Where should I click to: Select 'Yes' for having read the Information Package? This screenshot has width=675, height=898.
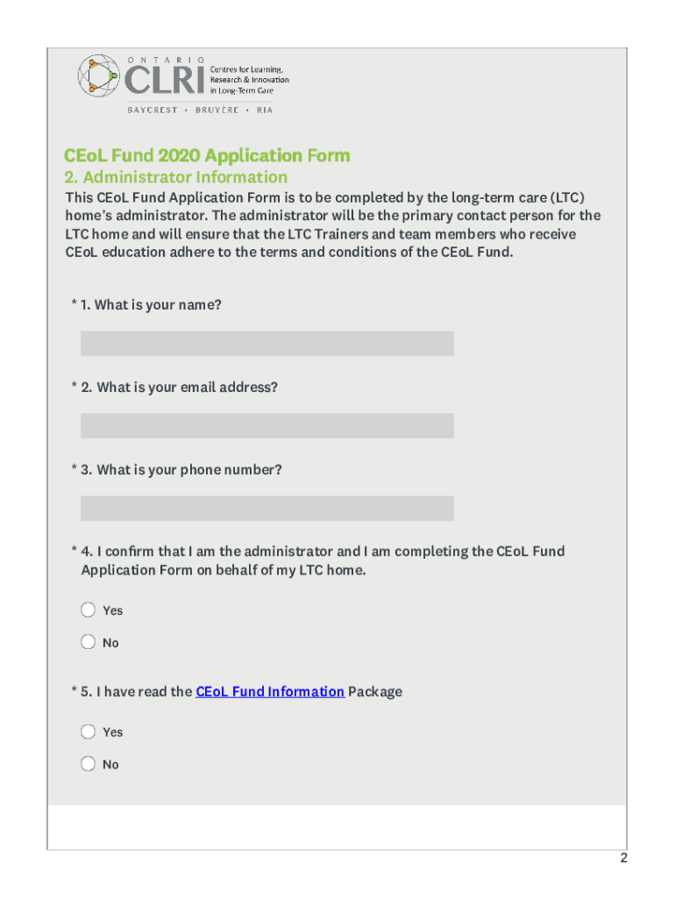click(89, 731)
